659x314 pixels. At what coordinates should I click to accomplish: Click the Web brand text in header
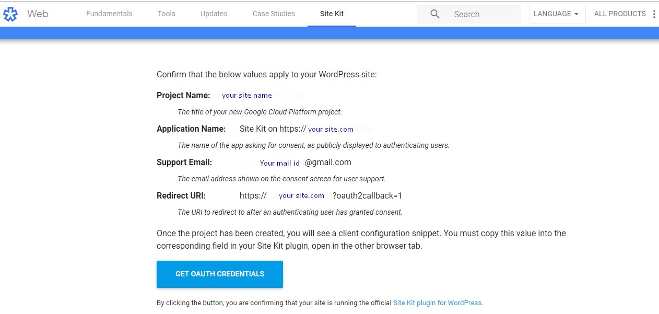pos(38,14)
